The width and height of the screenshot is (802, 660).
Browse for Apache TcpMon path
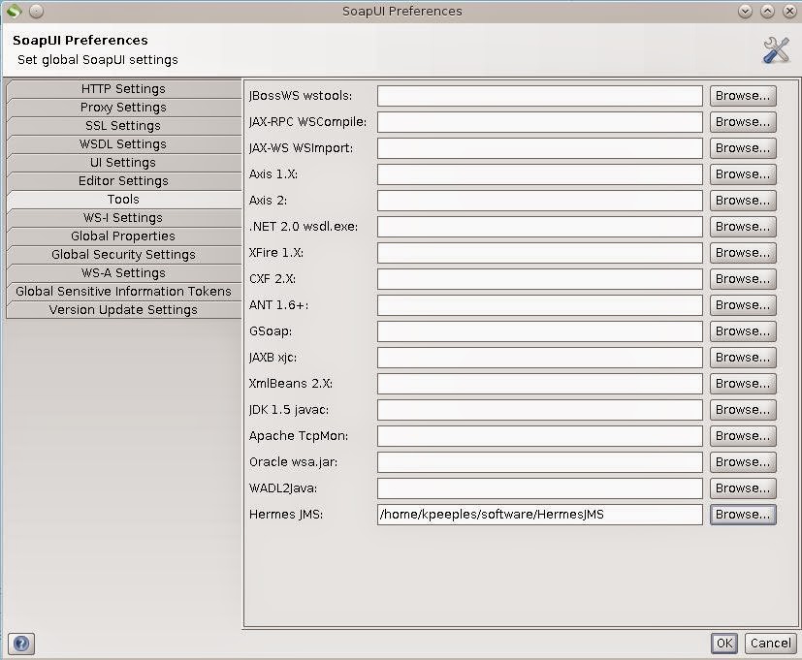[x=743, y=436]
